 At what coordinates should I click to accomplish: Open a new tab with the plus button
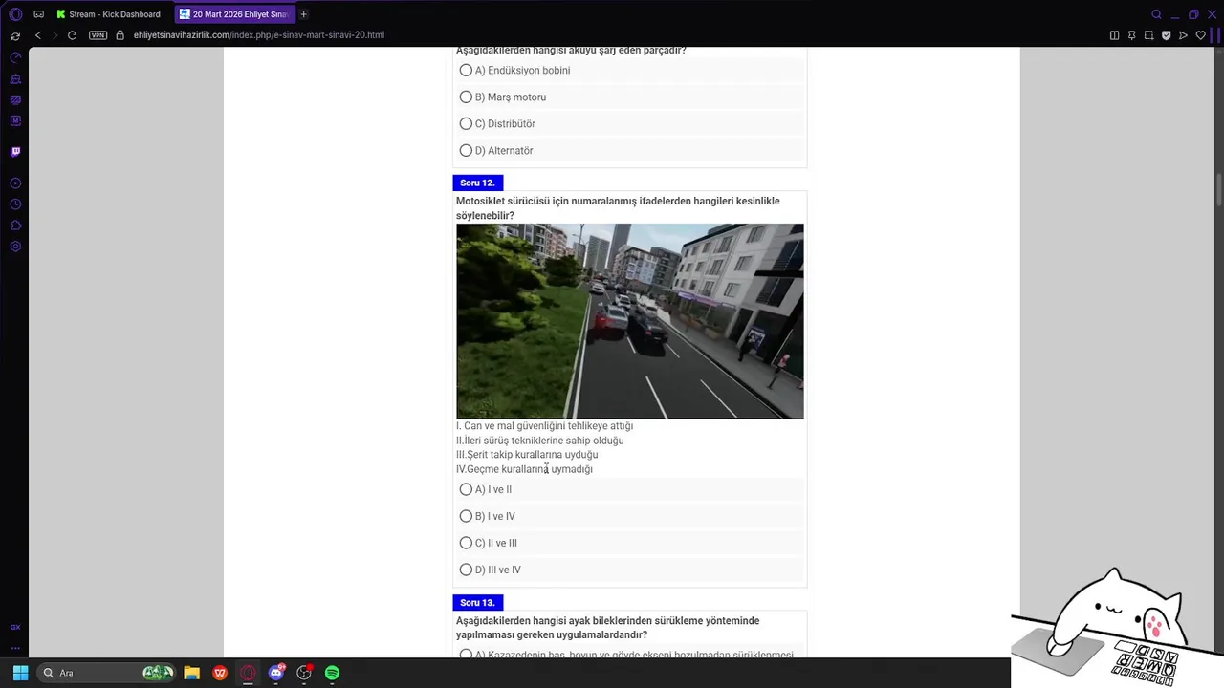click(304, 14)
